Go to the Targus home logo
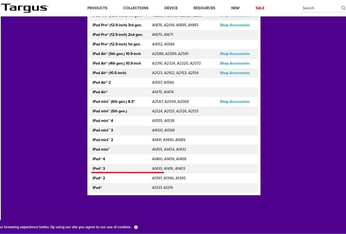This screenshot has height=234, width=346. coord(24,8)
